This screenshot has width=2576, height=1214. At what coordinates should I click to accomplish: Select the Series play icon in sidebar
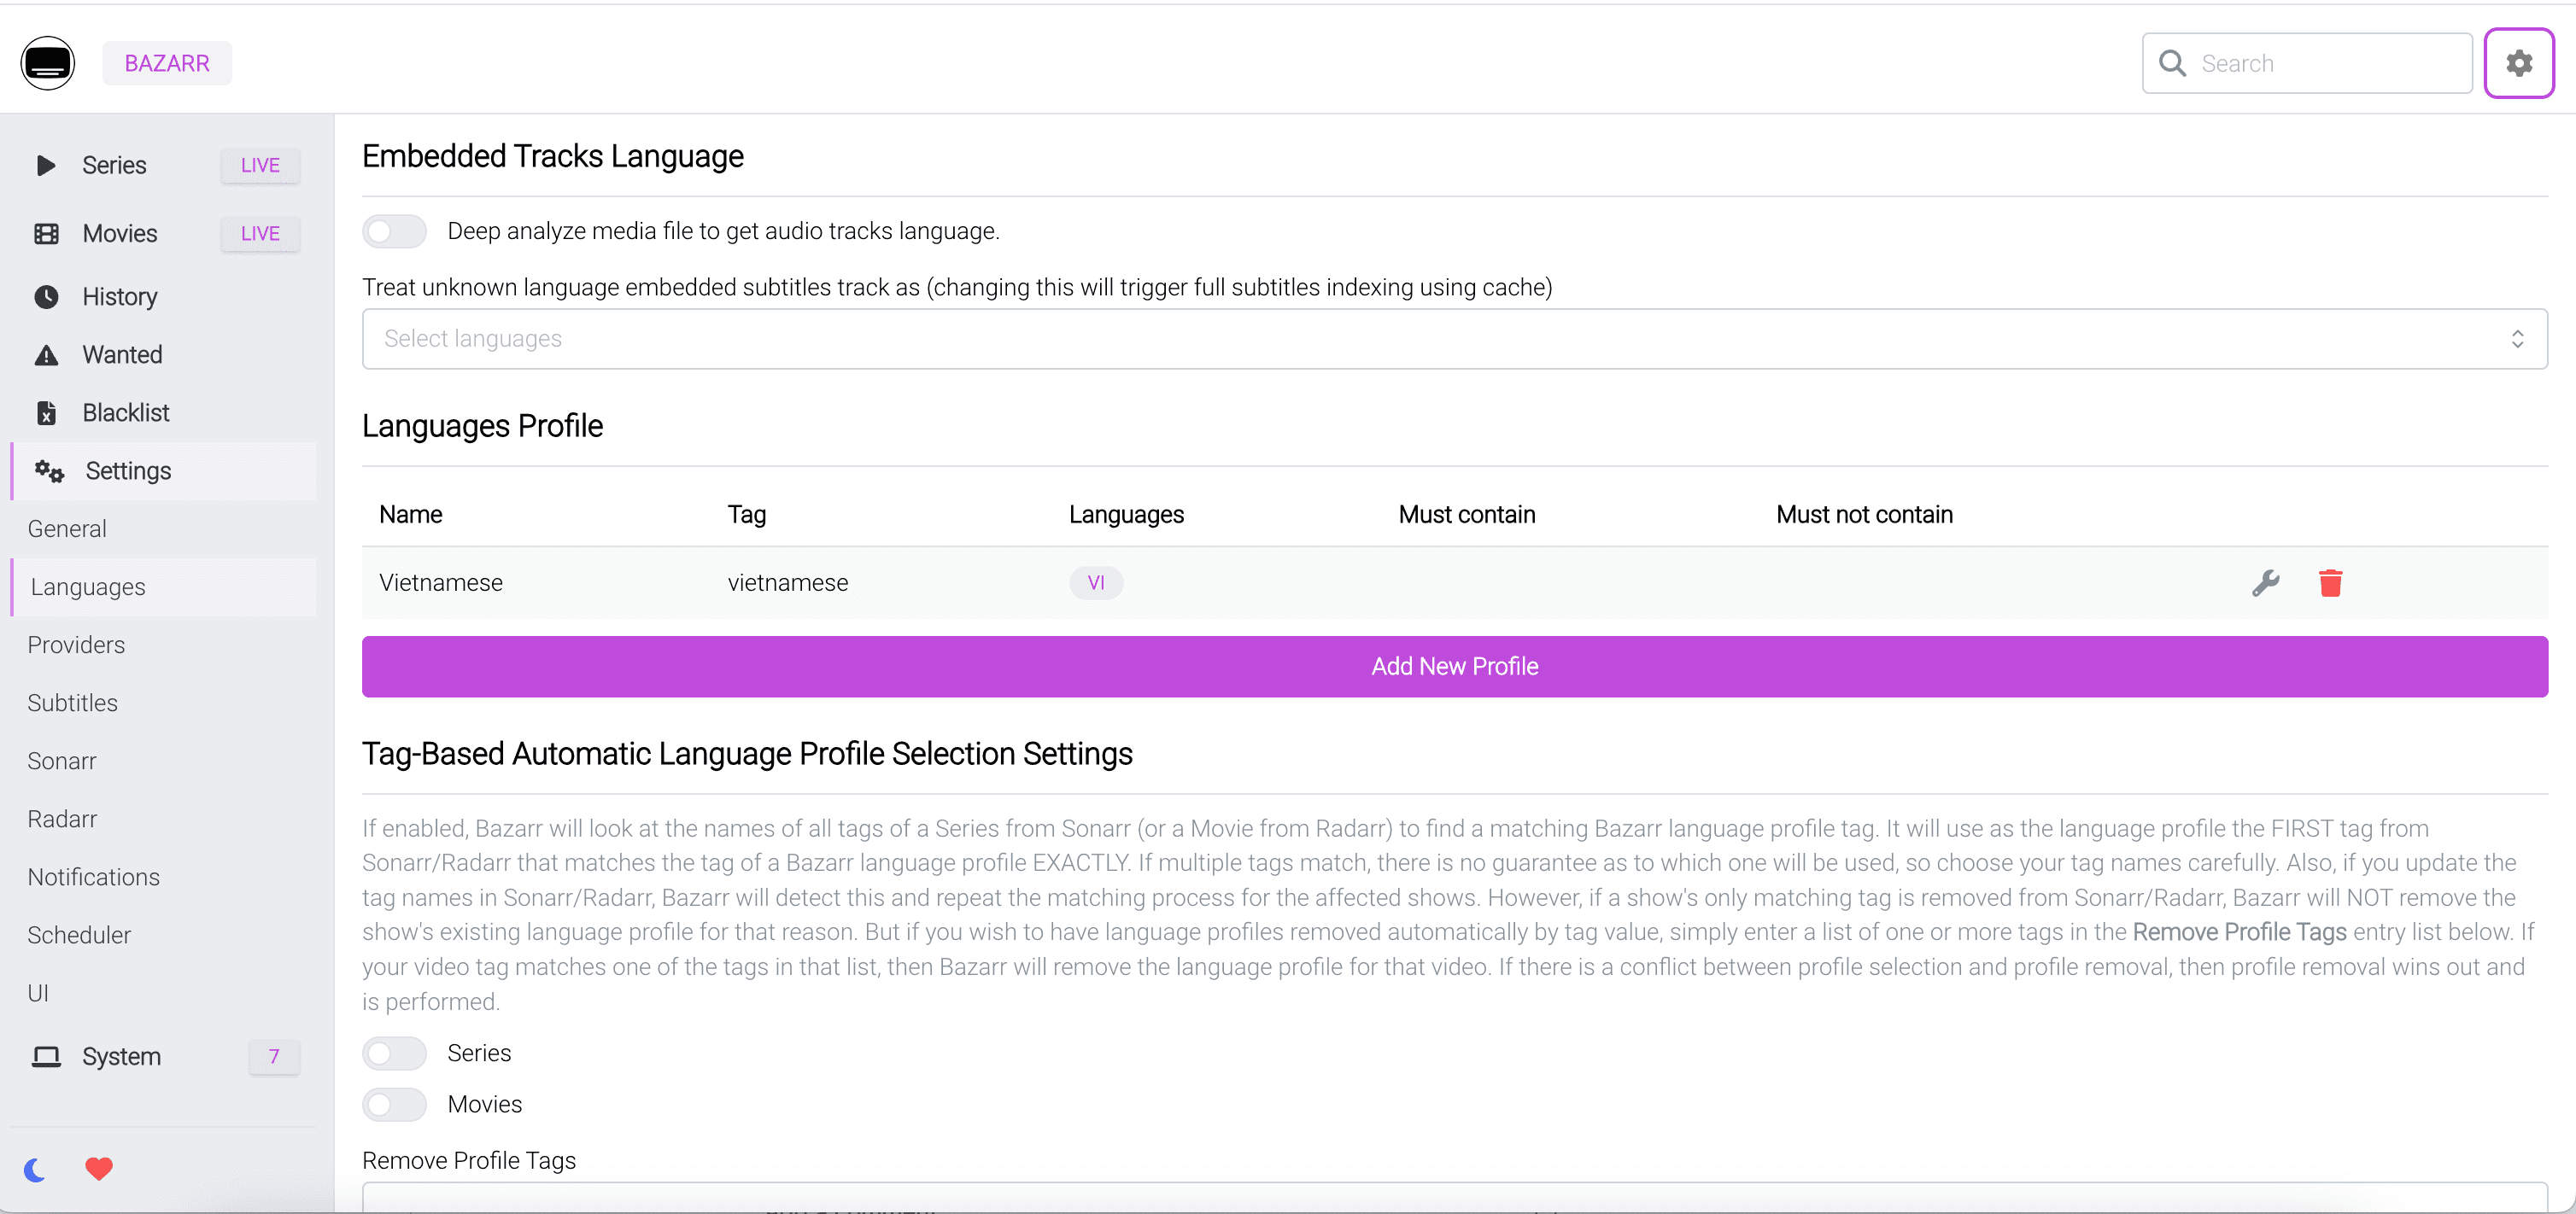pyautogui.click(x=46, y=166)
